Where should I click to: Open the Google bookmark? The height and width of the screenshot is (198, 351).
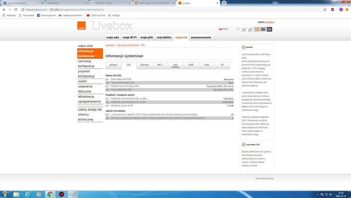114,16
